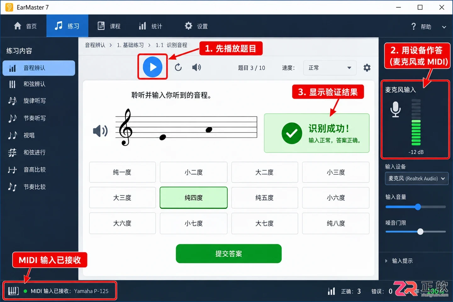Switch to the 练习 tab
The image size is (453, 302).
tap(67, 26)
